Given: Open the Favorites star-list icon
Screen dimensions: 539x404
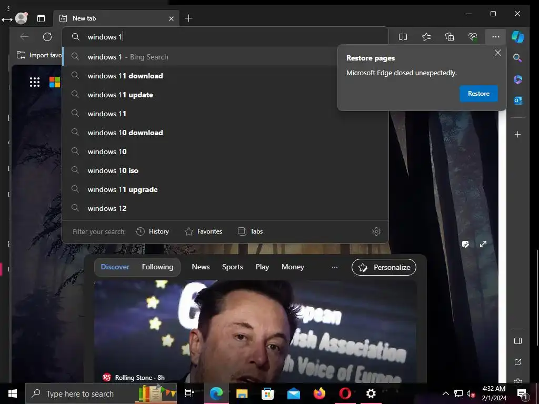Looking at the screenshot, I should (x=426, y=37).
